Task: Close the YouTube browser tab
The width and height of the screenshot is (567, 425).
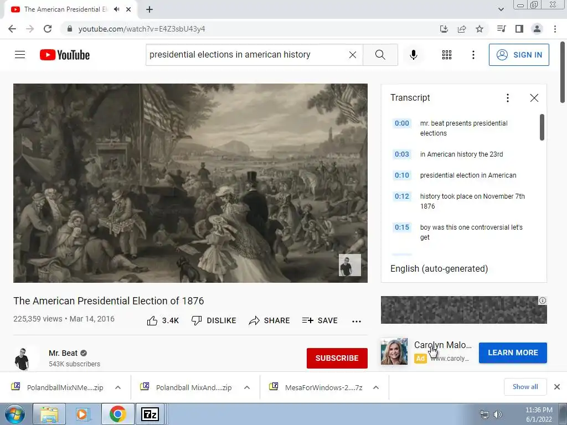Action: (x=128, y=9)
